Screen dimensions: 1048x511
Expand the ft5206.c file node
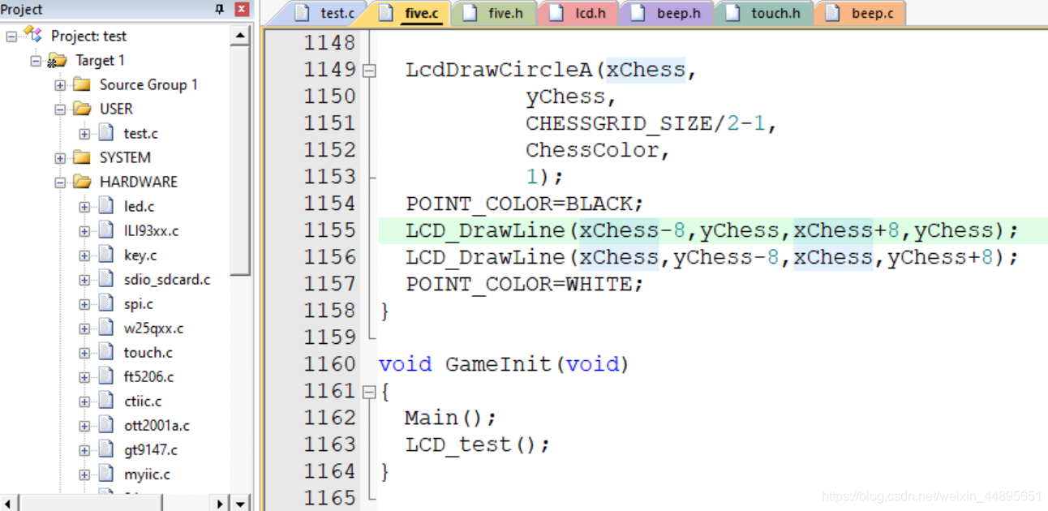click(84, 376)
